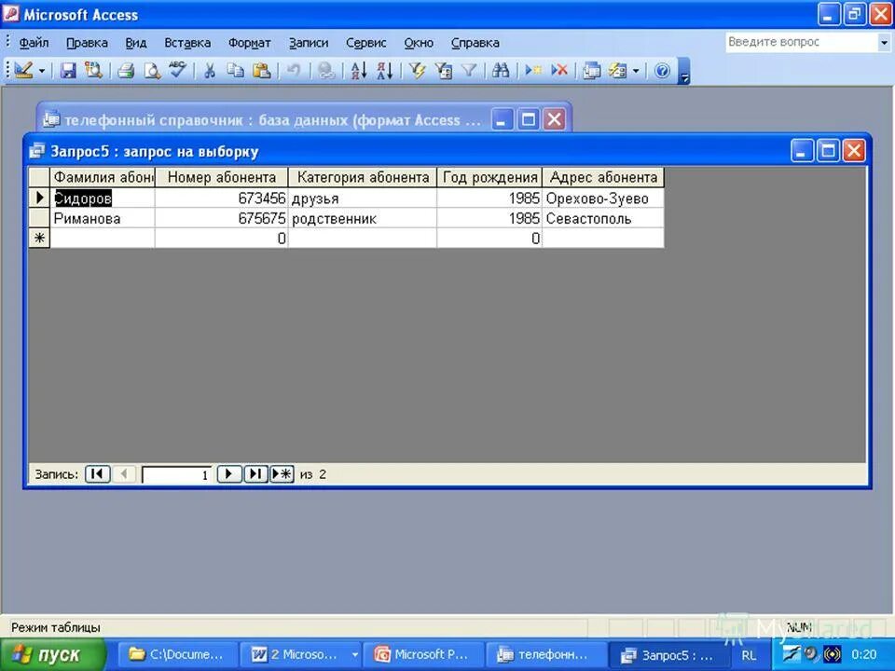
Task: Click the Copy toolbar icon
Action: pos(235,70)
